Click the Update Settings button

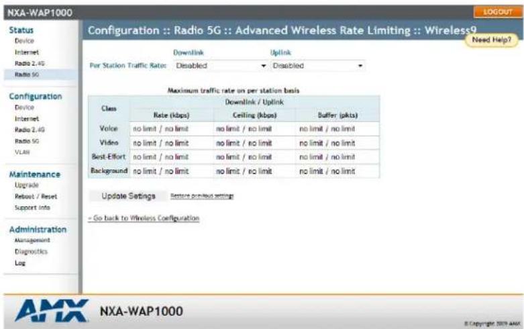pos(128,196)
